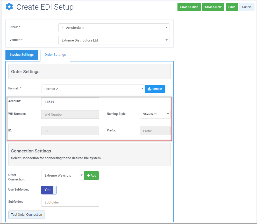Image resolution: width=257 pixels, height=224 pixels.
Task: Select the Order Connection dropdown
Action: [63, 176]
